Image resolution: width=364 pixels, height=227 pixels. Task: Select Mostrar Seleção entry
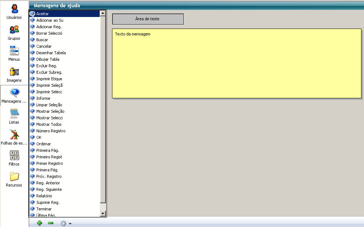point(65,111)
